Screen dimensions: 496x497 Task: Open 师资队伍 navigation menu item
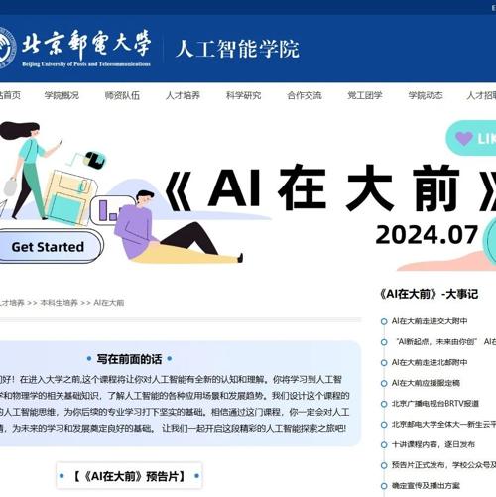click(122, 95)
